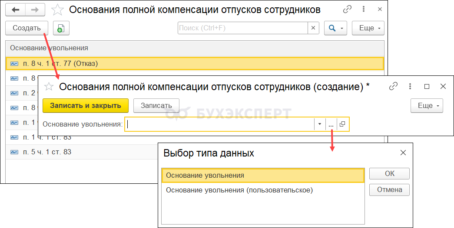454x228 pixels.
Task: Open Еще menu in main list window
Action: tap(368, 28)
